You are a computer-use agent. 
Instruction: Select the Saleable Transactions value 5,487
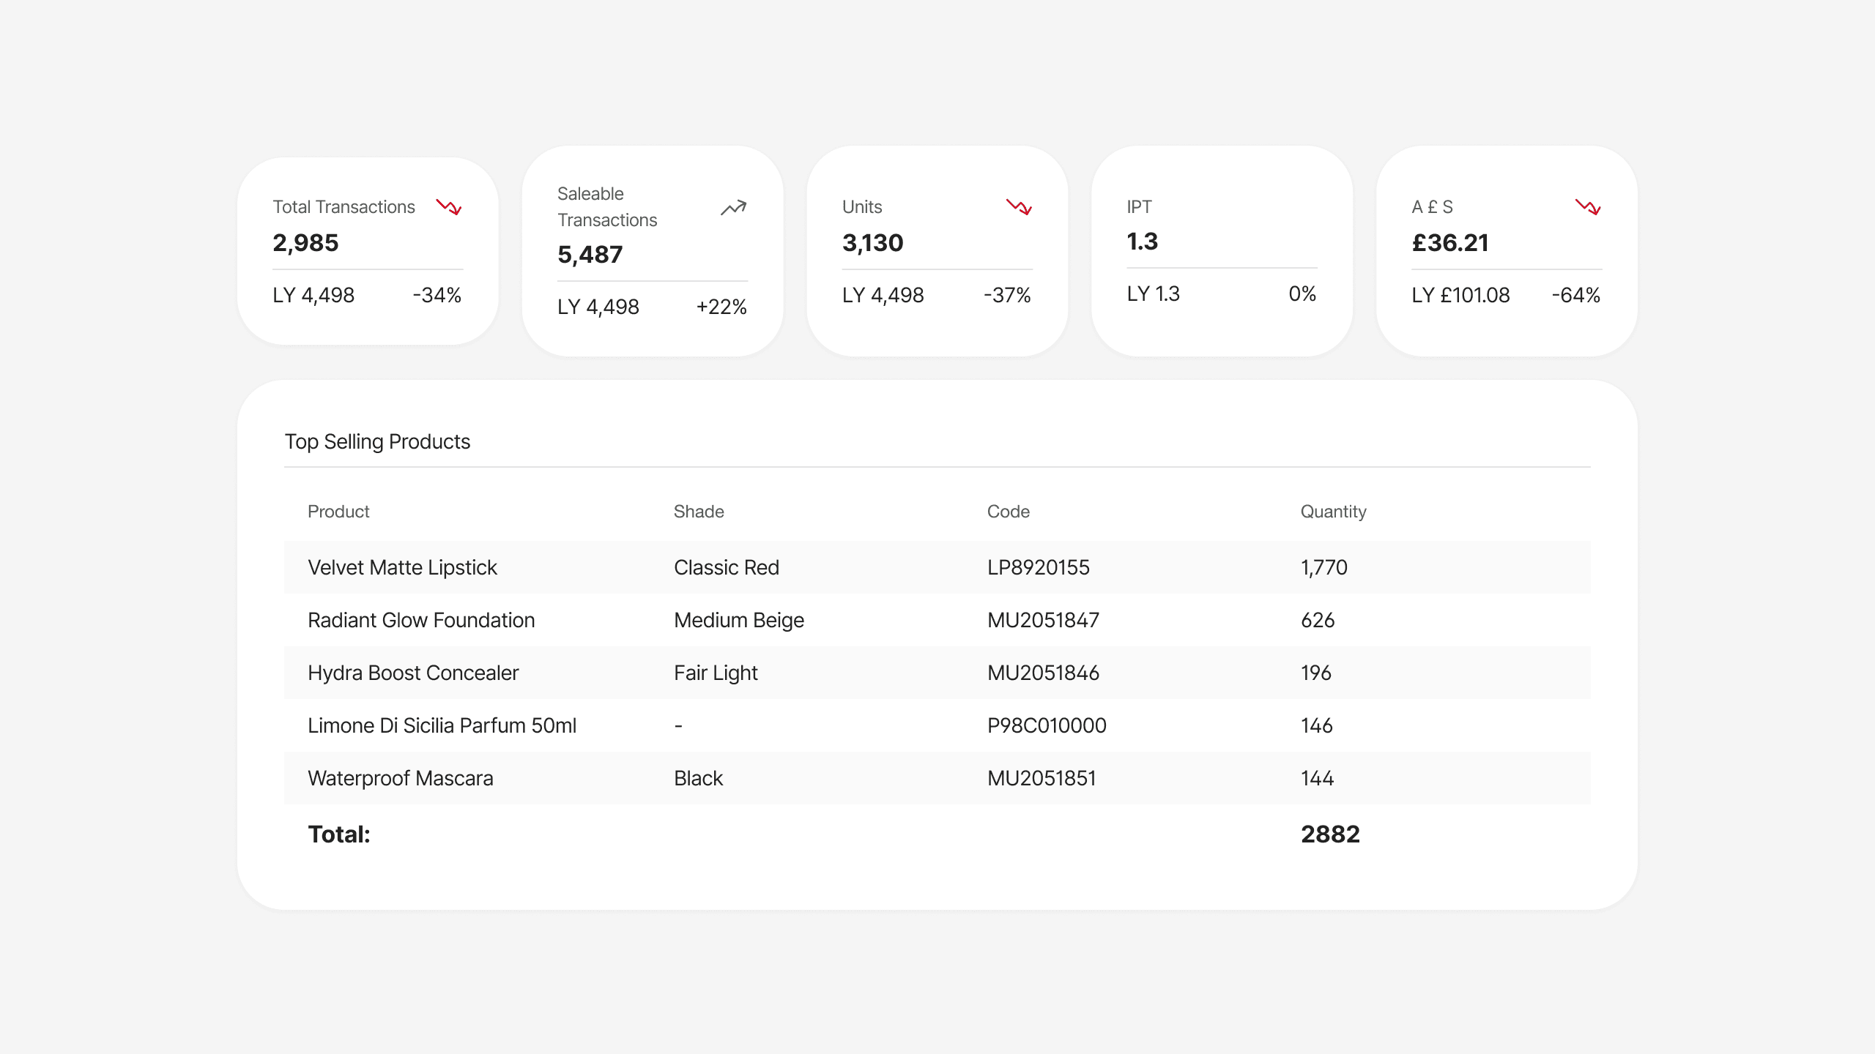click(590, 255)
